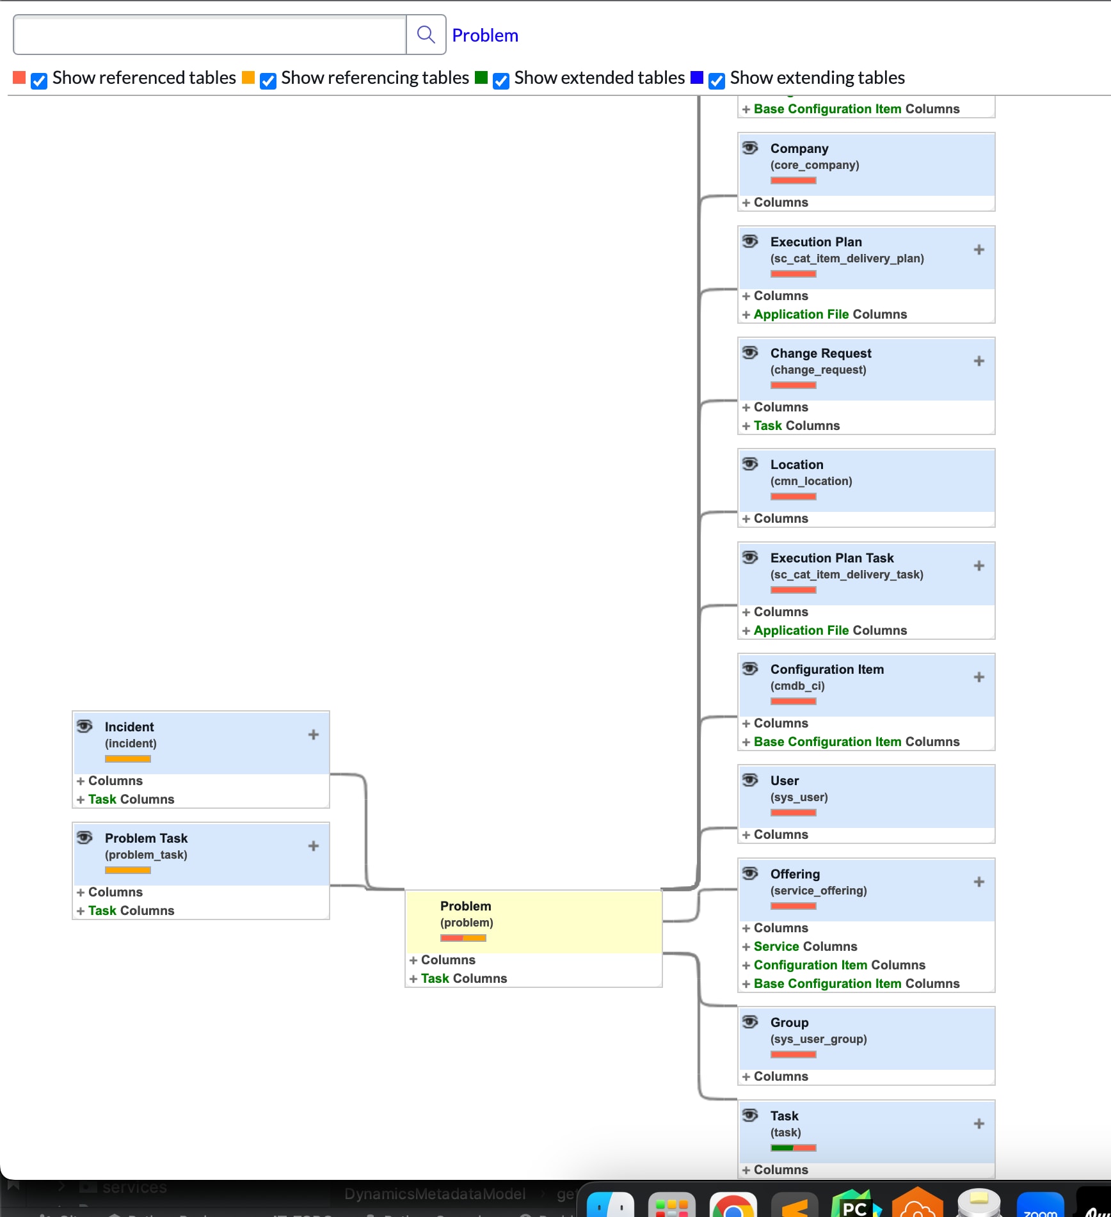Click the search magnifier icon
Viewport: 1111px width, 1217px height.
point(425,34)
